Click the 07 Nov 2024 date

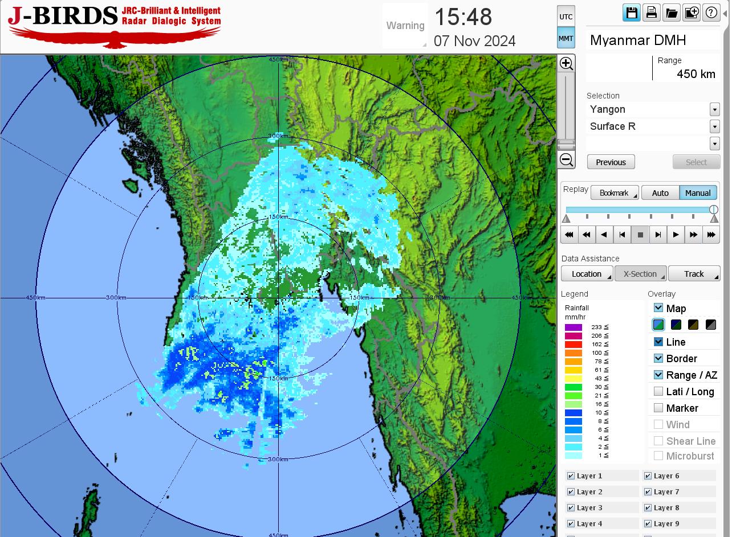(475, 41)
